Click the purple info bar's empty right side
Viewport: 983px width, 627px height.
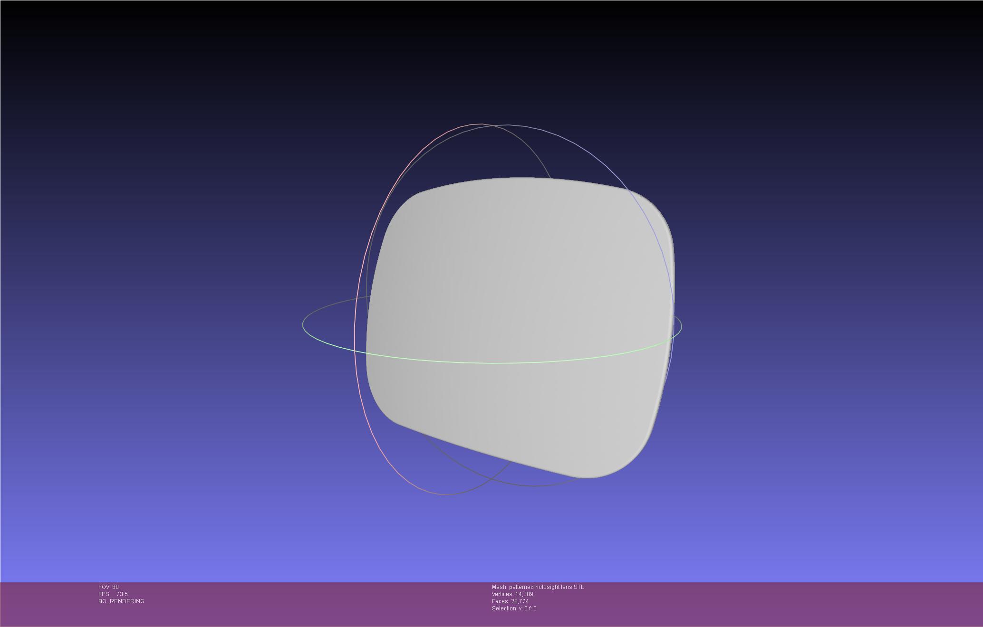pyautogui.click(x=808, y=603)
